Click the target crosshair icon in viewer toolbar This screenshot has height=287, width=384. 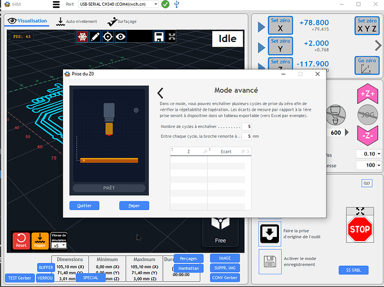coord(108,37)
